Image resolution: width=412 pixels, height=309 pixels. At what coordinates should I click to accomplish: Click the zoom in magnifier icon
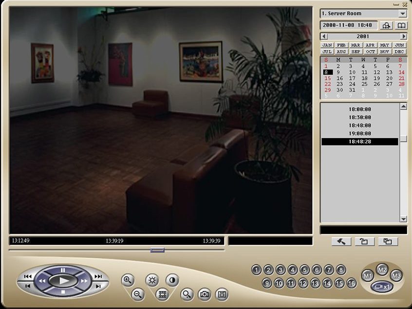click(128, 280)
